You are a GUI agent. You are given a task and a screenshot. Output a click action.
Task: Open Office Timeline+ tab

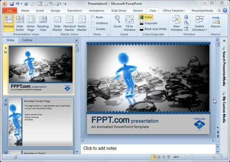(x=174, y=11)
